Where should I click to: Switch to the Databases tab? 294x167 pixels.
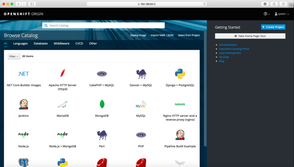coord(41,43)
